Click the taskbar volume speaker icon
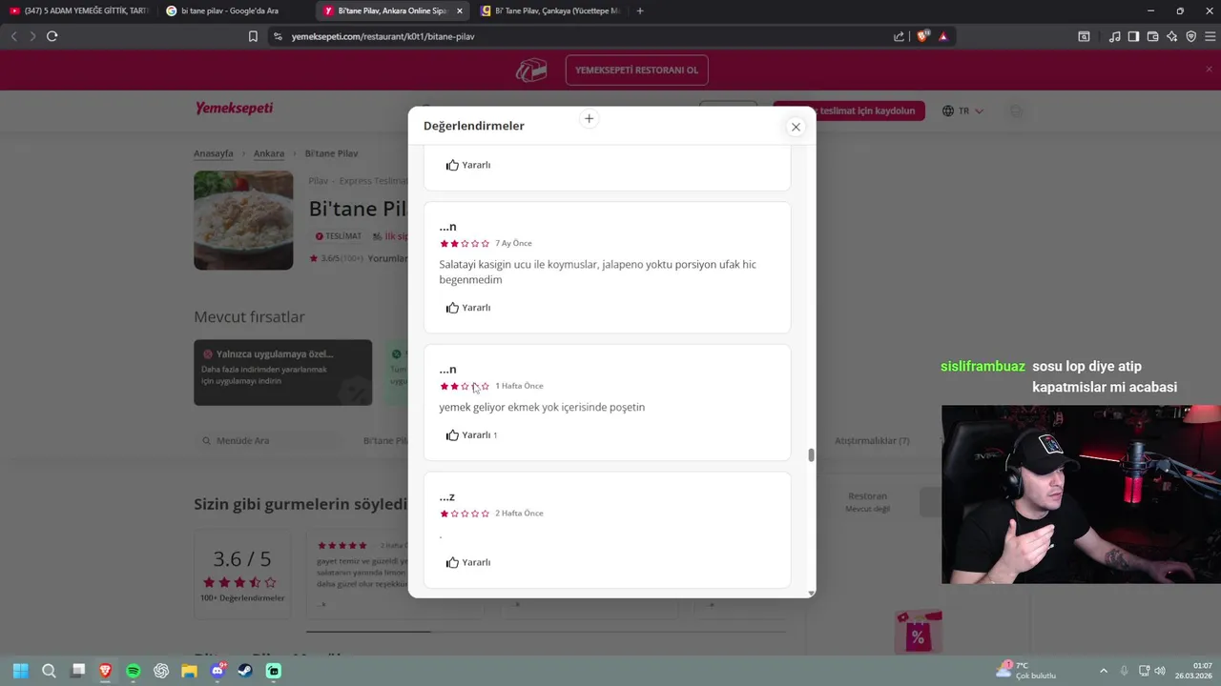1221x686 pixels. tap(1160, 671)
